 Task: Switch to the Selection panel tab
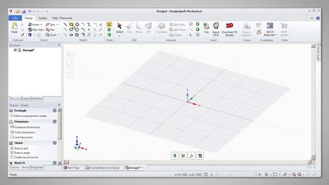tap(37, 99)
